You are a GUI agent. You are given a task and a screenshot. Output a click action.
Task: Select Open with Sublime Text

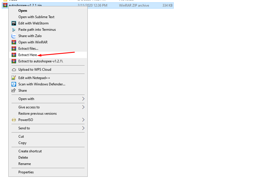pyautogui.click(x=48, y=17)
